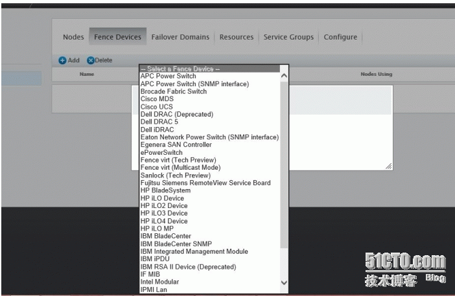Pick HP iLO MP option

coord(210,229)
